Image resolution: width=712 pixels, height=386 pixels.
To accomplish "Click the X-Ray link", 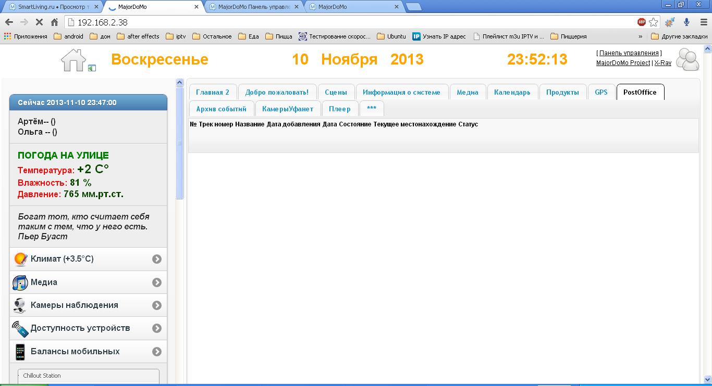I will pyautogui.click(x=663, y=63).
